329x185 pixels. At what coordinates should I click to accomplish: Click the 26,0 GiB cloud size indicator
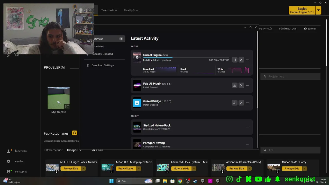click(310, 29)
